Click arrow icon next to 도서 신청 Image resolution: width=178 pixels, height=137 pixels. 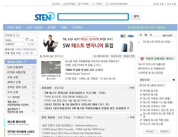click(x=34, y=92)
